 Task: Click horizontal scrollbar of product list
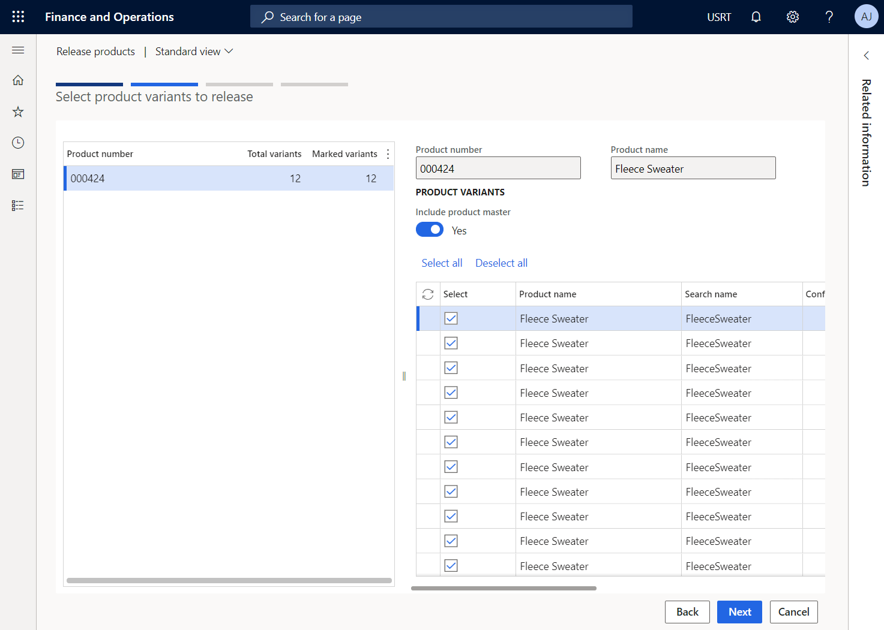229,580
